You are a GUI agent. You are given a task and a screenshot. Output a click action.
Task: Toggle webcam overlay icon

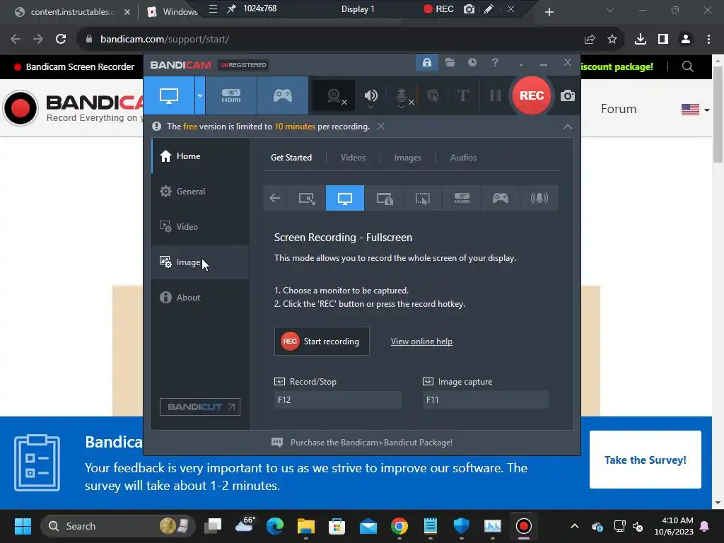(x=334, y=95)
